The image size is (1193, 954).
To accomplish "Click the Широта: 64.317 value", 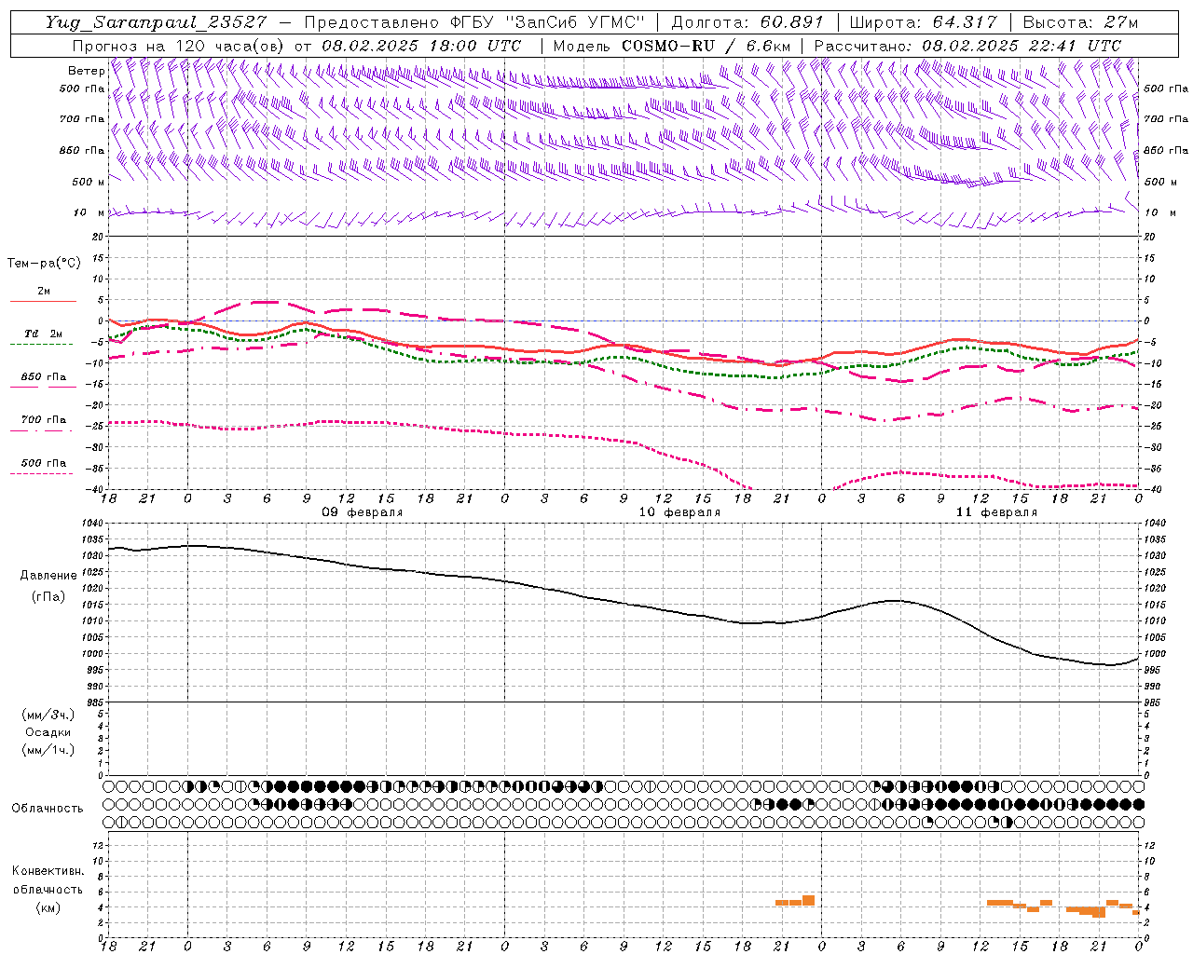I will (x=923, y=22).
